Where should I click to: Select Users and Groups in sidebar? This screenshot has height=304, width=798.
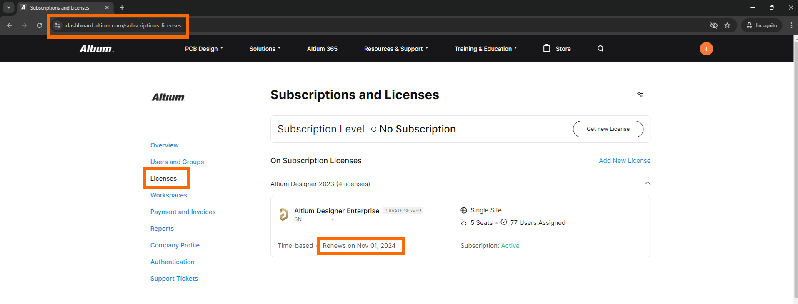(177, 162)
